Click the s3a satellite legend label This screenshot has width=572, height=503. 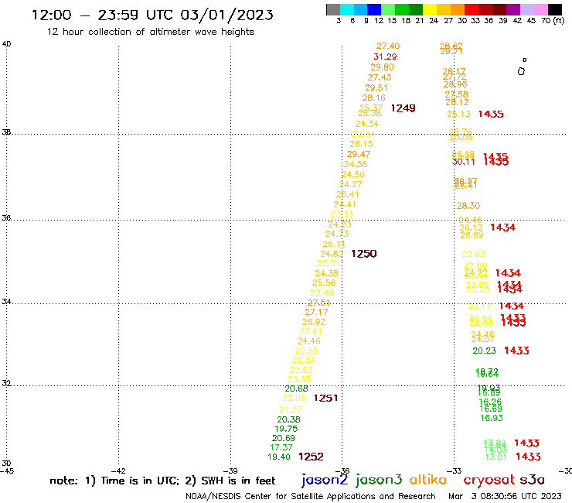[x=533, y=480]
